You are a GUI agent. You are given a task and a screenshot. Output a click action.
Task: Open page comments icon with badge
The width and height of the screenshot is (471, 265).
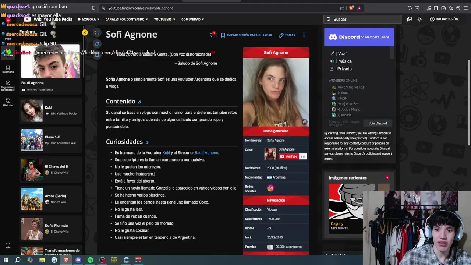click(212, 35)
